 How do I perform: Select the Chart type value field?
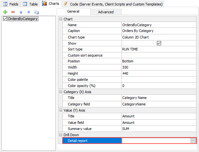(159, 37)
